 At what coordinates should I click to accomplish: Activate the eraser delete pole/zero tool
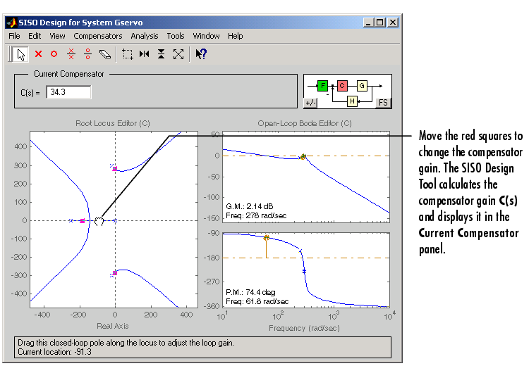coord(105,53)
